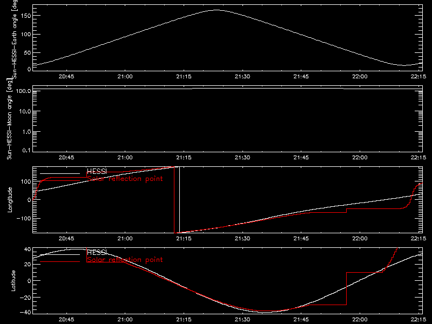Select 21:45 under the Latitude plot
Image resolution: width=432 pixels, height=324 pixels.
[301, 320]
